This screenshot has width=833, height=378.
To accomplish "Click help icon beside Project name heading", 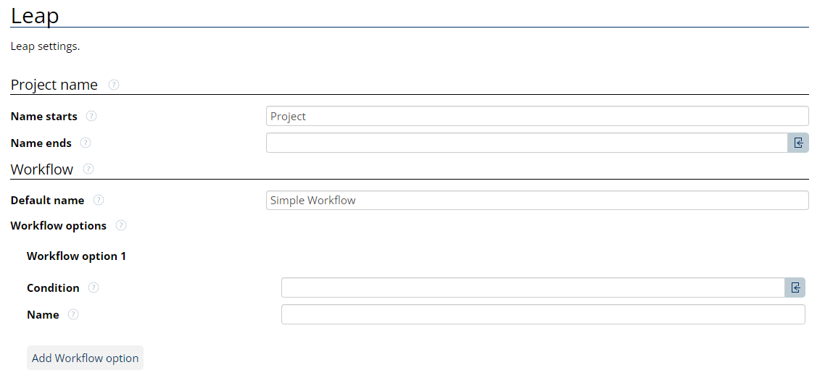I will pyautogui.click(x=114, y=85).
